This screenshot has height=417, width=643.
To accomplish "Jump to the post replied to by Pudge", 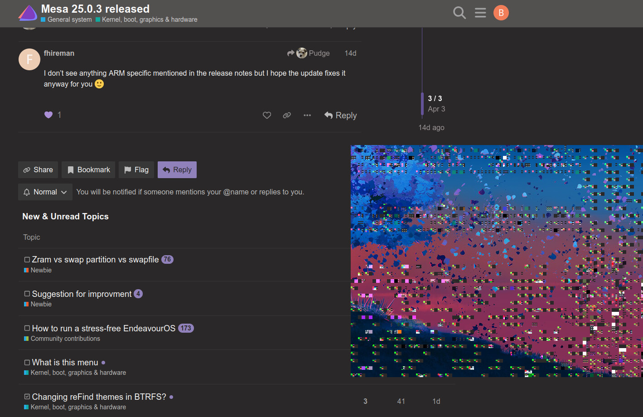I will coord(309,53).
